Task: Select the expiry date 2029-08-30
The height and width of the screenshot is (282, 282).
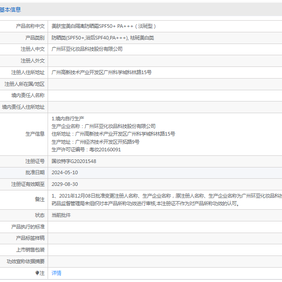Action: (65, 185)
